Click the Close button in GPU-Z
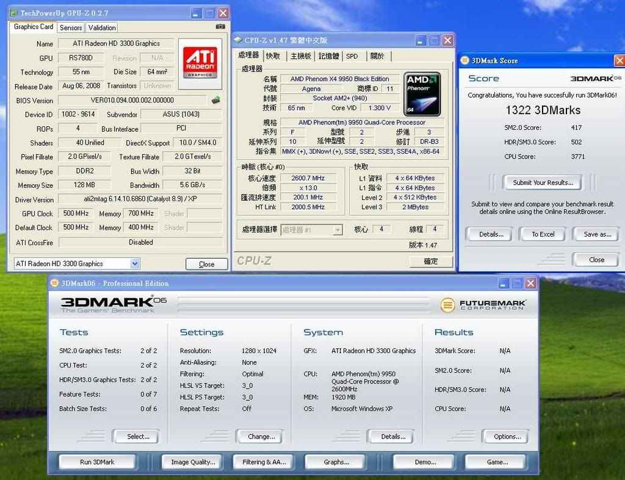 pyautogui.click(x=206, y=264)
